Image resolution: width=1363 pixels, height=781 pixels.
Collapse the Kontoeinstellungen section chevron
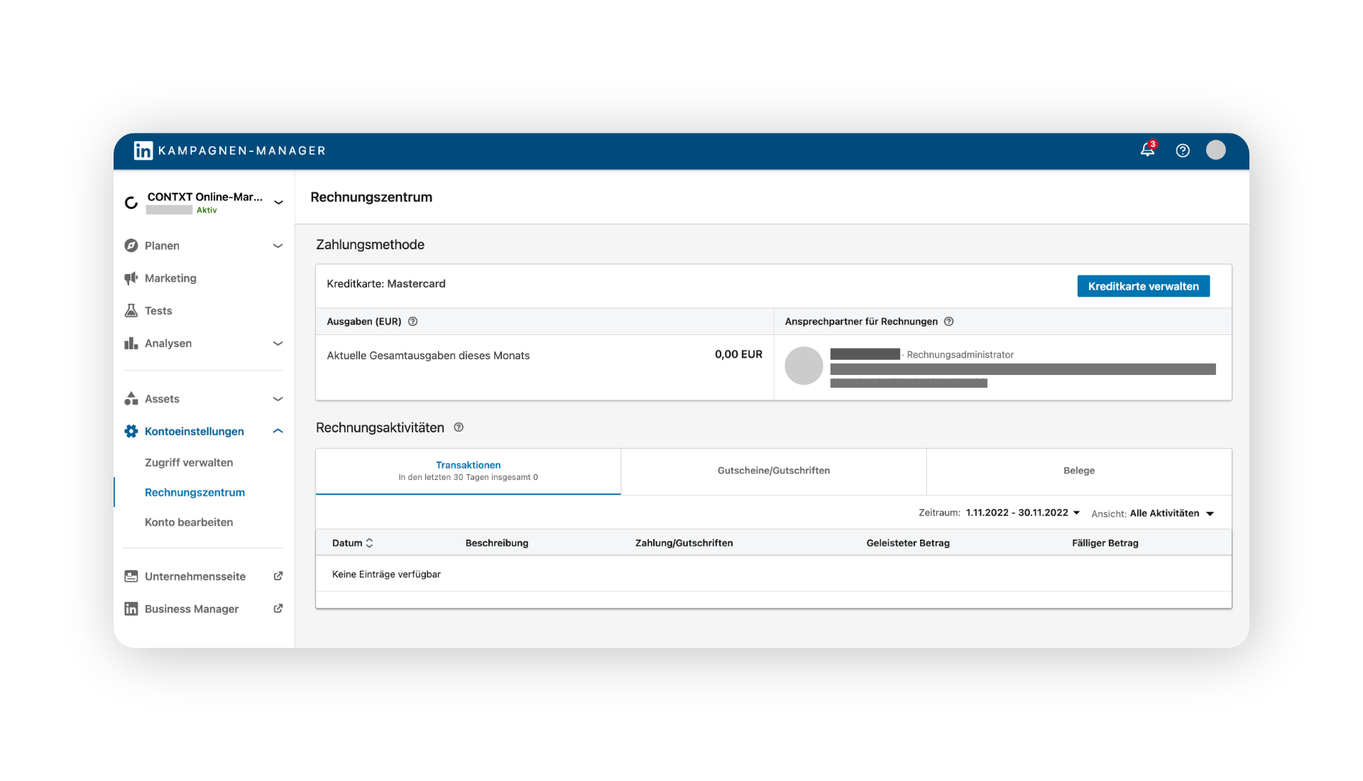coord(278,431)
